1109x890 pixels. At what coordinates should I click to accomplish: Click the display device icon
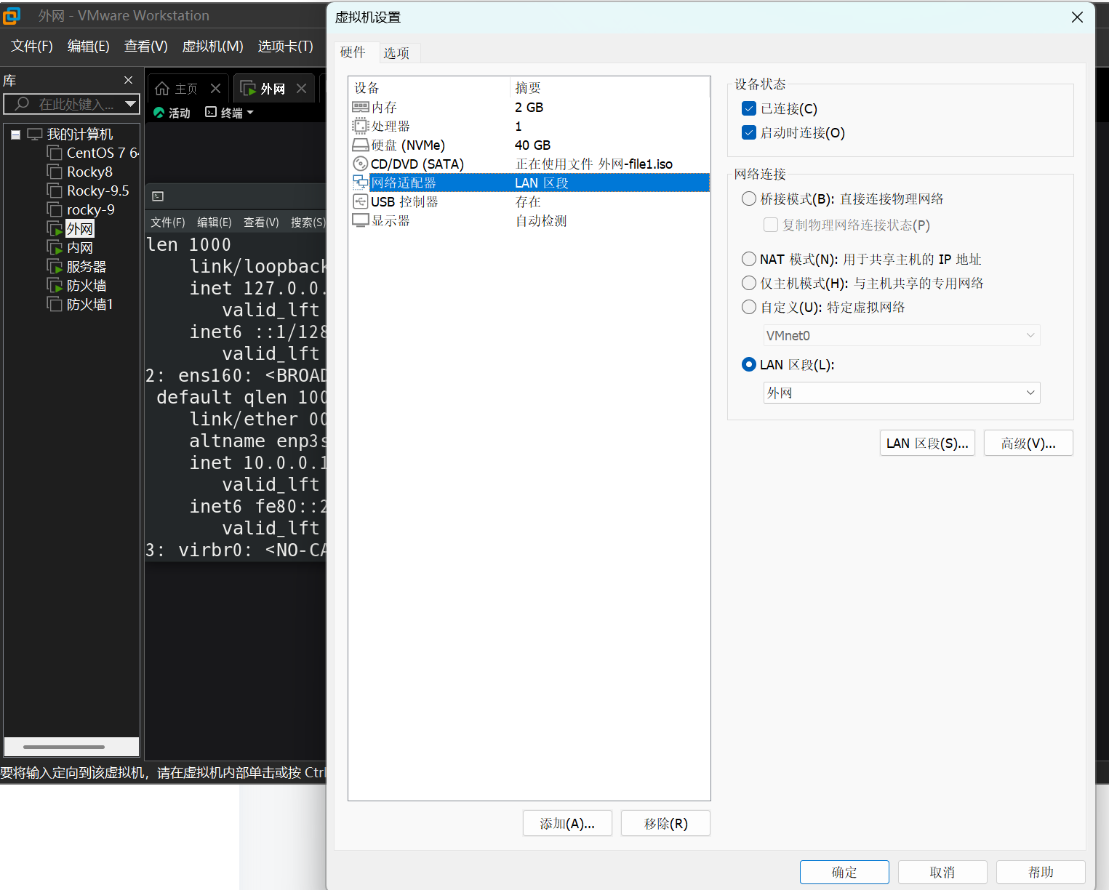click(x=361, y=220)
